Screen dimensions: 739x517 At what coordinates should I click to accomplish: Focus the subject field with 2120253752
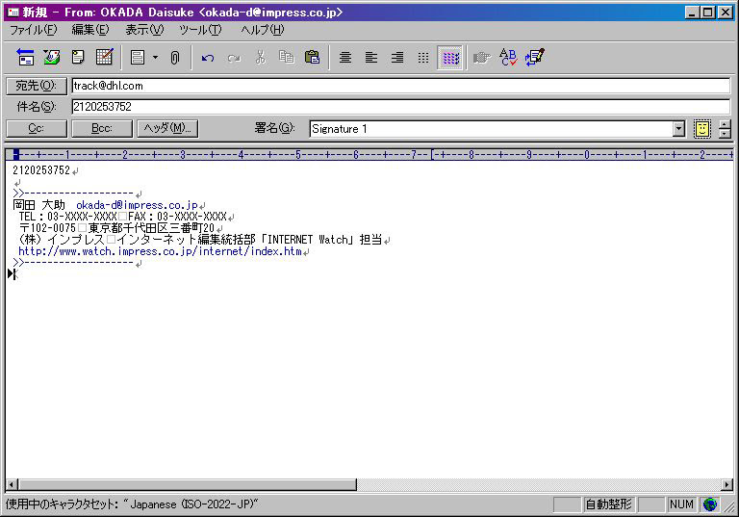[x=400, y=107]
